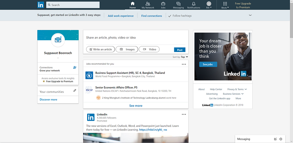This screenshot has height=143, width=293.
Task: Open the Me profile dropdown
Action: (209, 5)
